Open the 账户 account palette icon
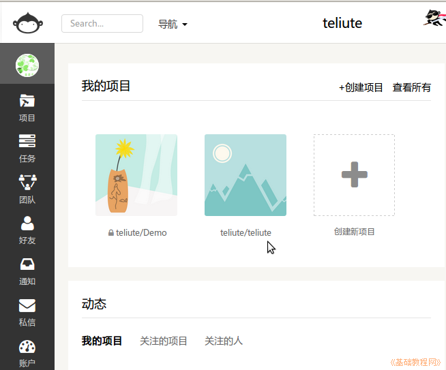 click(27, 346)
